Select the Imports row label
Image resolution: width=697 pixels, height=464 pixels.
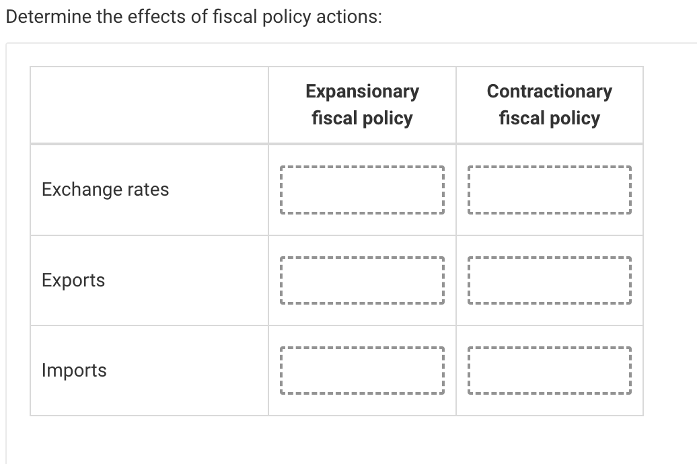[x=74, y=370]
